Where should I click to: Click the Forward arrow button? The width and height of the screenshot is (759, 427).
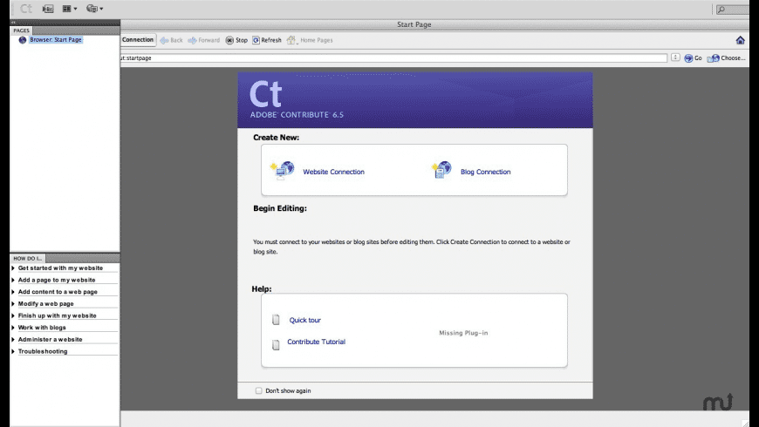(x=204, y=40)
